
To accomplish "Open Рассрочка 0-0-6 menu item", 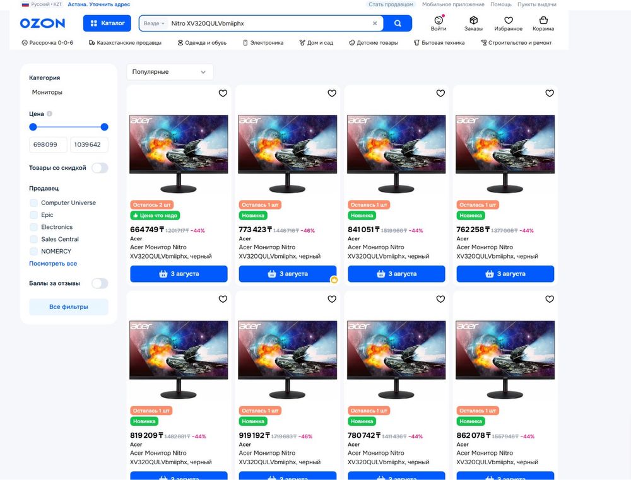I will pos(47,43).
